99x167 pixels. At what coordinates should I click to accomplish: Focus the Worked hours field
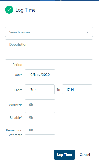tap(40, 104)
